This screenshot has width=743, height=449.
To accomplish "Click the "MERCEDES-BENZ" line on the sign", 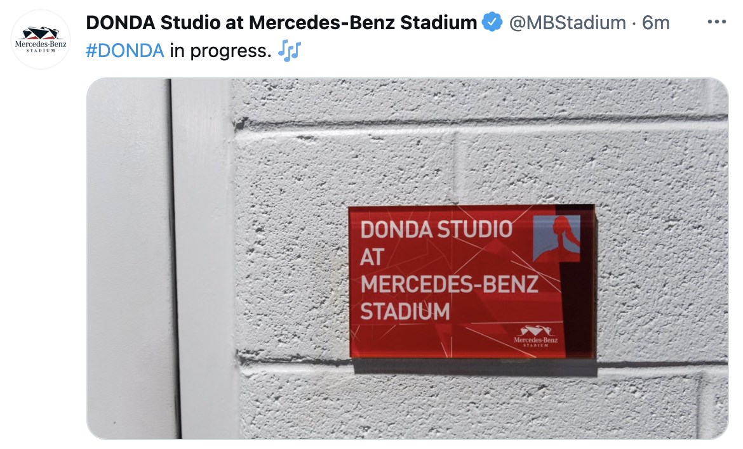I will 449,284.
